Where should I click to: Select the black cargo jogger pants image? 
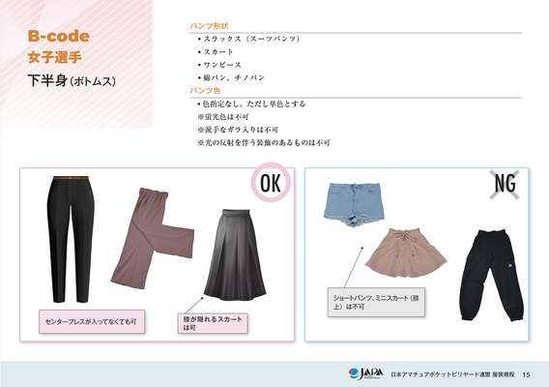pyautogui.click(x=492, y=275)
